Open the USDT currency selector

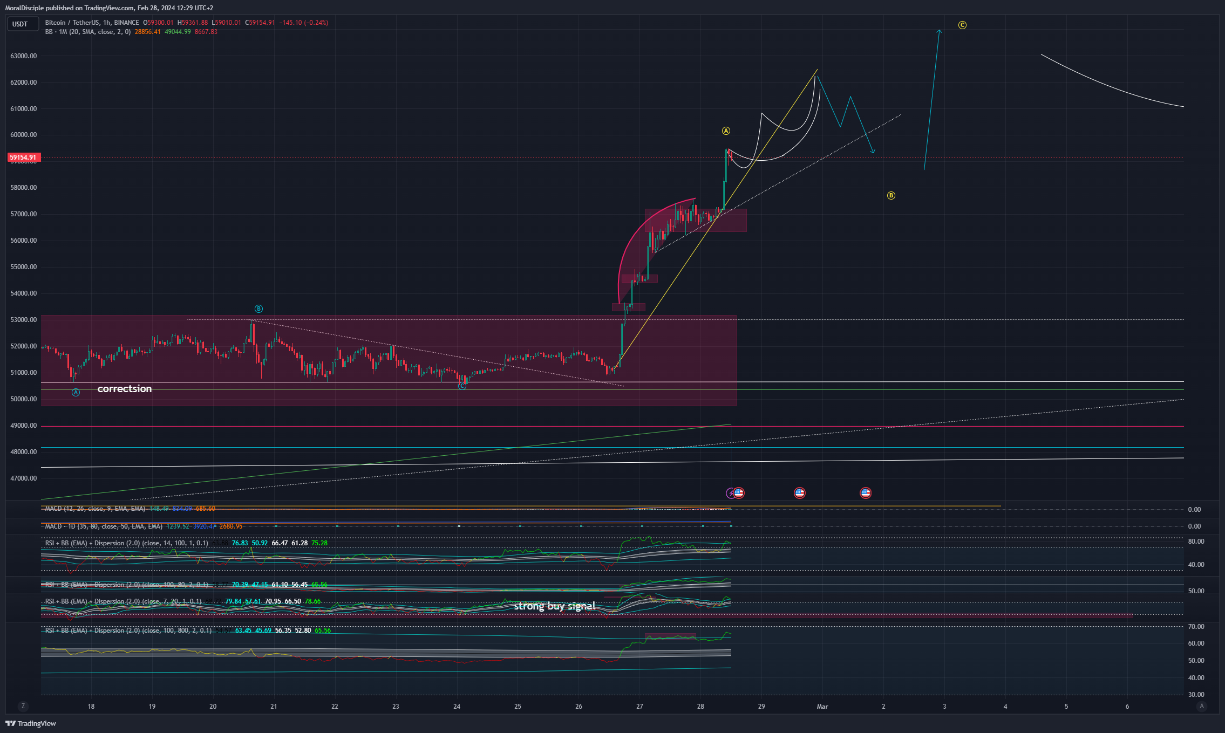pos(23,24)
